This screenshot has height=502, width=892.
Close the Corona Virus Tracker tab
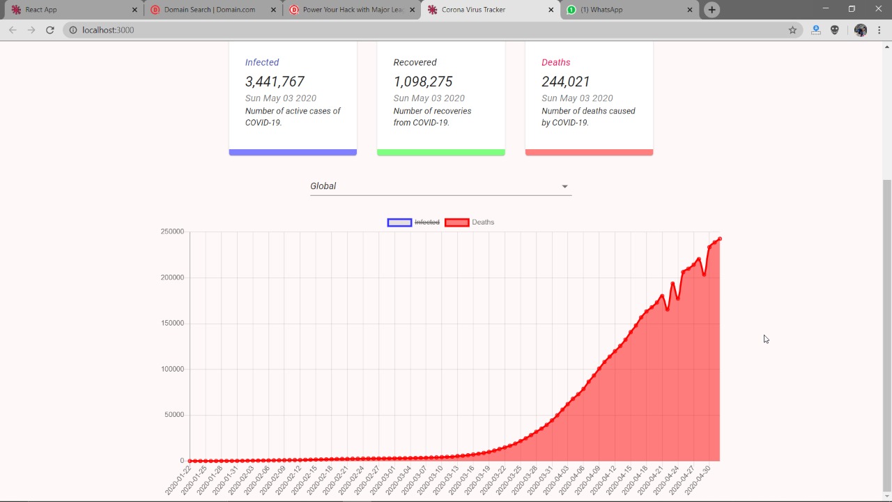tap(551, 10)
